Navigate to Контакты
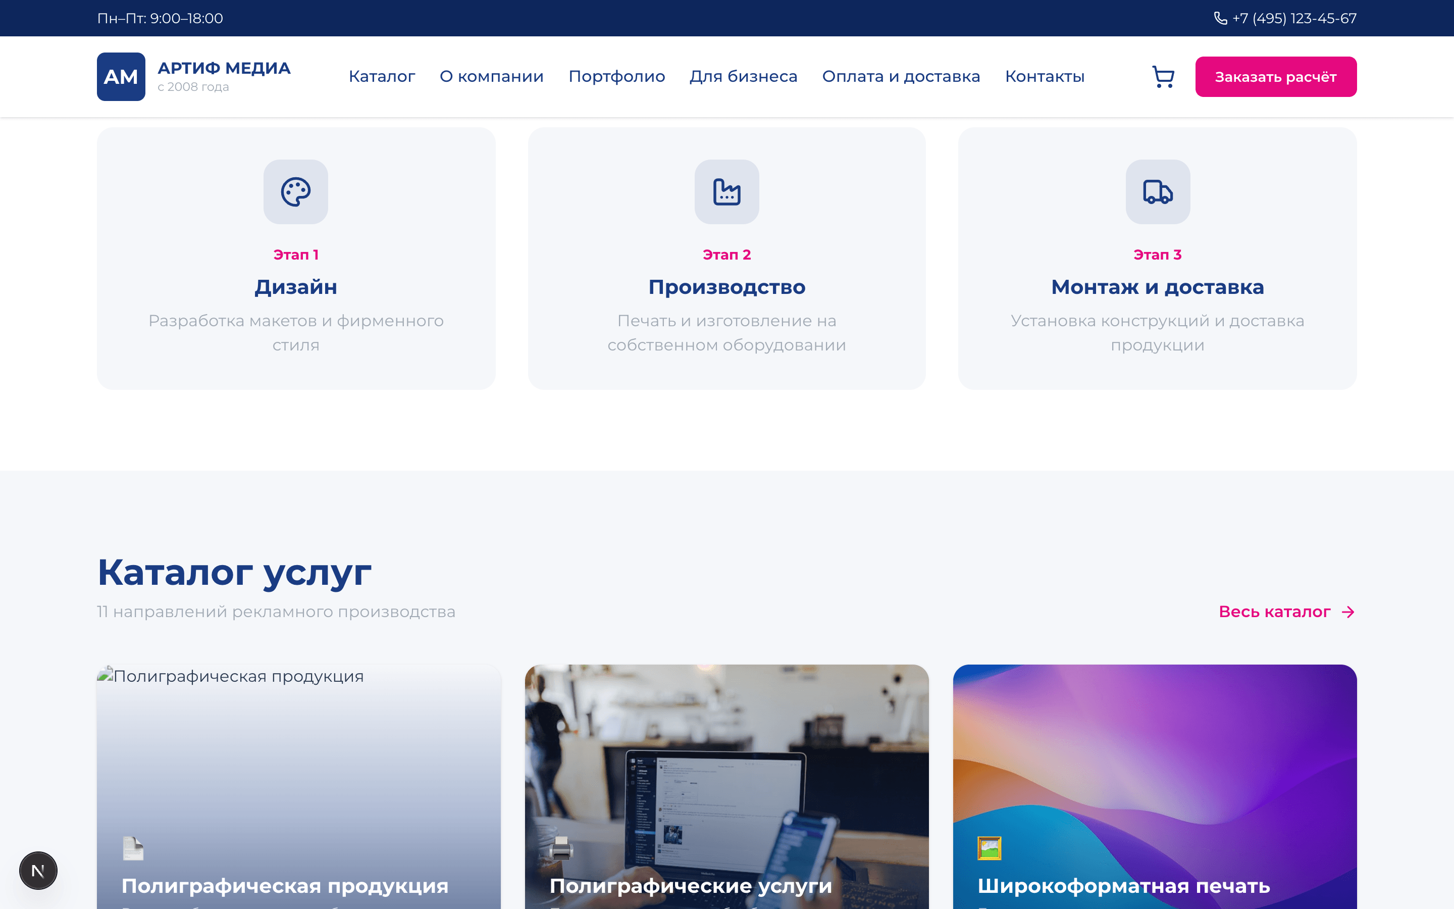Viewport: 1454px width, 909px height. coord(1044,76)
